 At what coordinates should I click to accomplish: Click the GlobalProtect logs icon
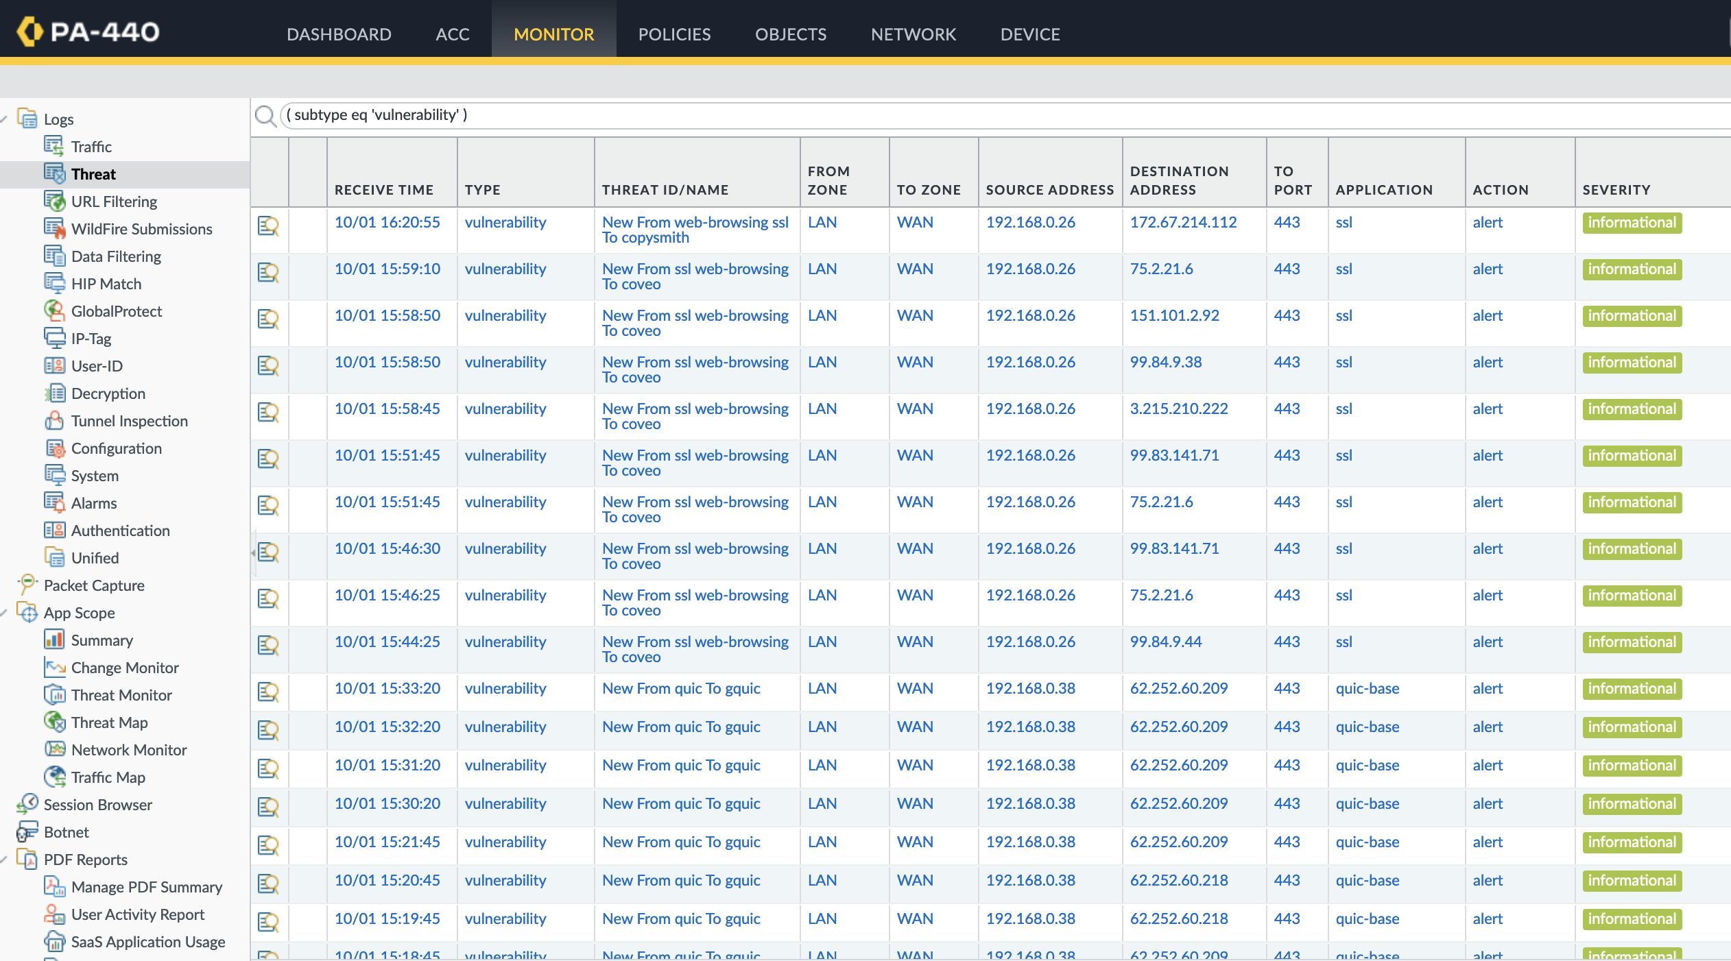click(54, 311)
